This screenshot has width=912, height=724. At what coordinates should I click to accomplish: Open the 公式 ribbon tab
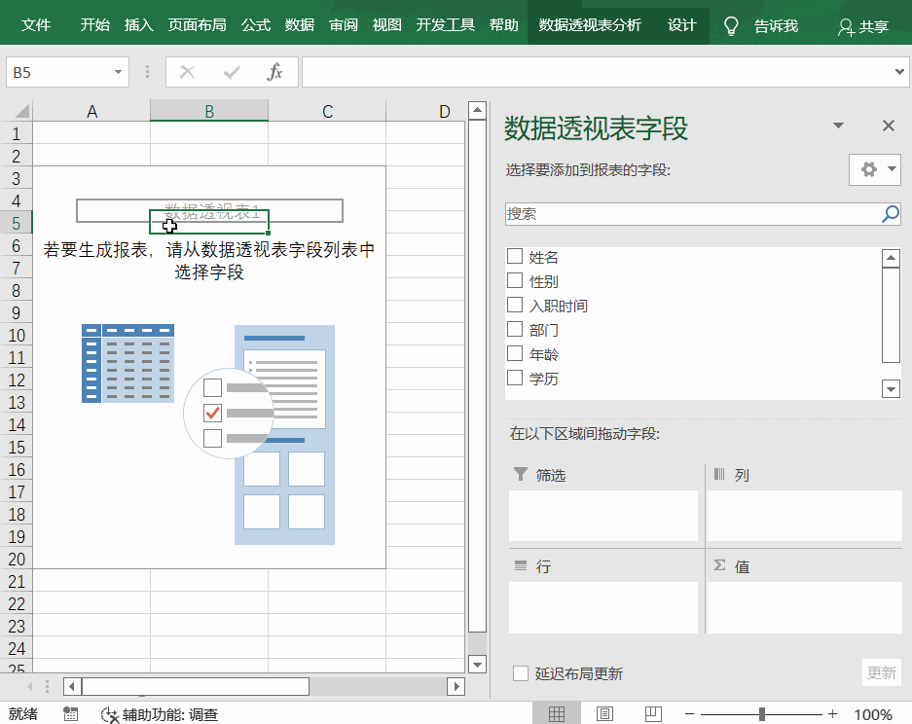point(256,25)
